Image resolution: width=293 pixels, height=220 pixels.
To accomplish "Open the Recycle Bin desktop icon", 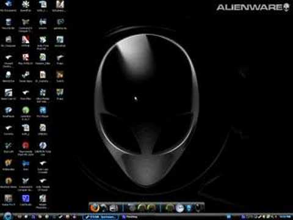I will pyautogui.click(x=8, y=24).
